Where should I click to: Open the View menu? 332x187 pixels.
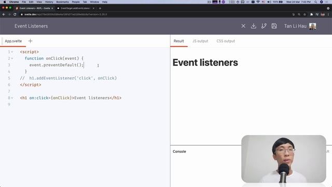tap(39, 2)
